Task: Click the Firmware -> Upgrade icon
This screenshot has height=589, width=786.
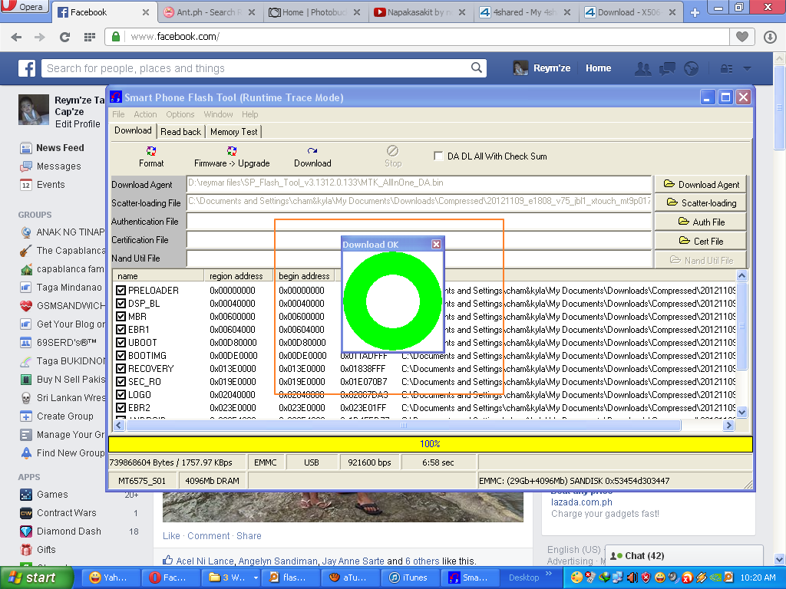Action: coord(232,151)
